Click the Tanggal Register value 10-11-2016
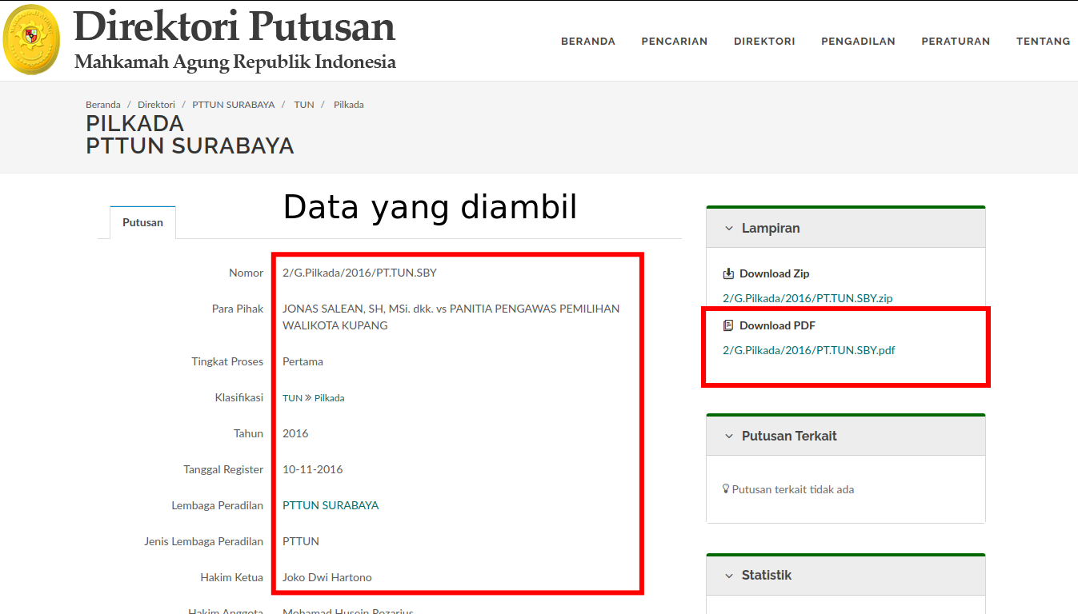 pyautogui.click(x=312, y=469)
